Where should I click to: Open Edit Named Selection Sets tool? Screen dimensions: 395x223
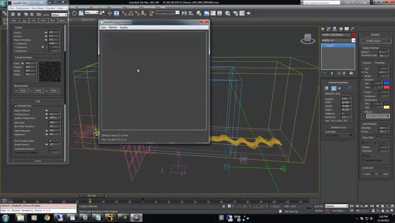(x=151, y=13)
